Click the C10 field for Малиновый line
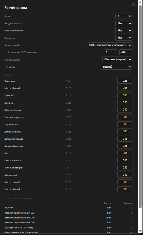This screenshot has width=143, height=235. 125,175
